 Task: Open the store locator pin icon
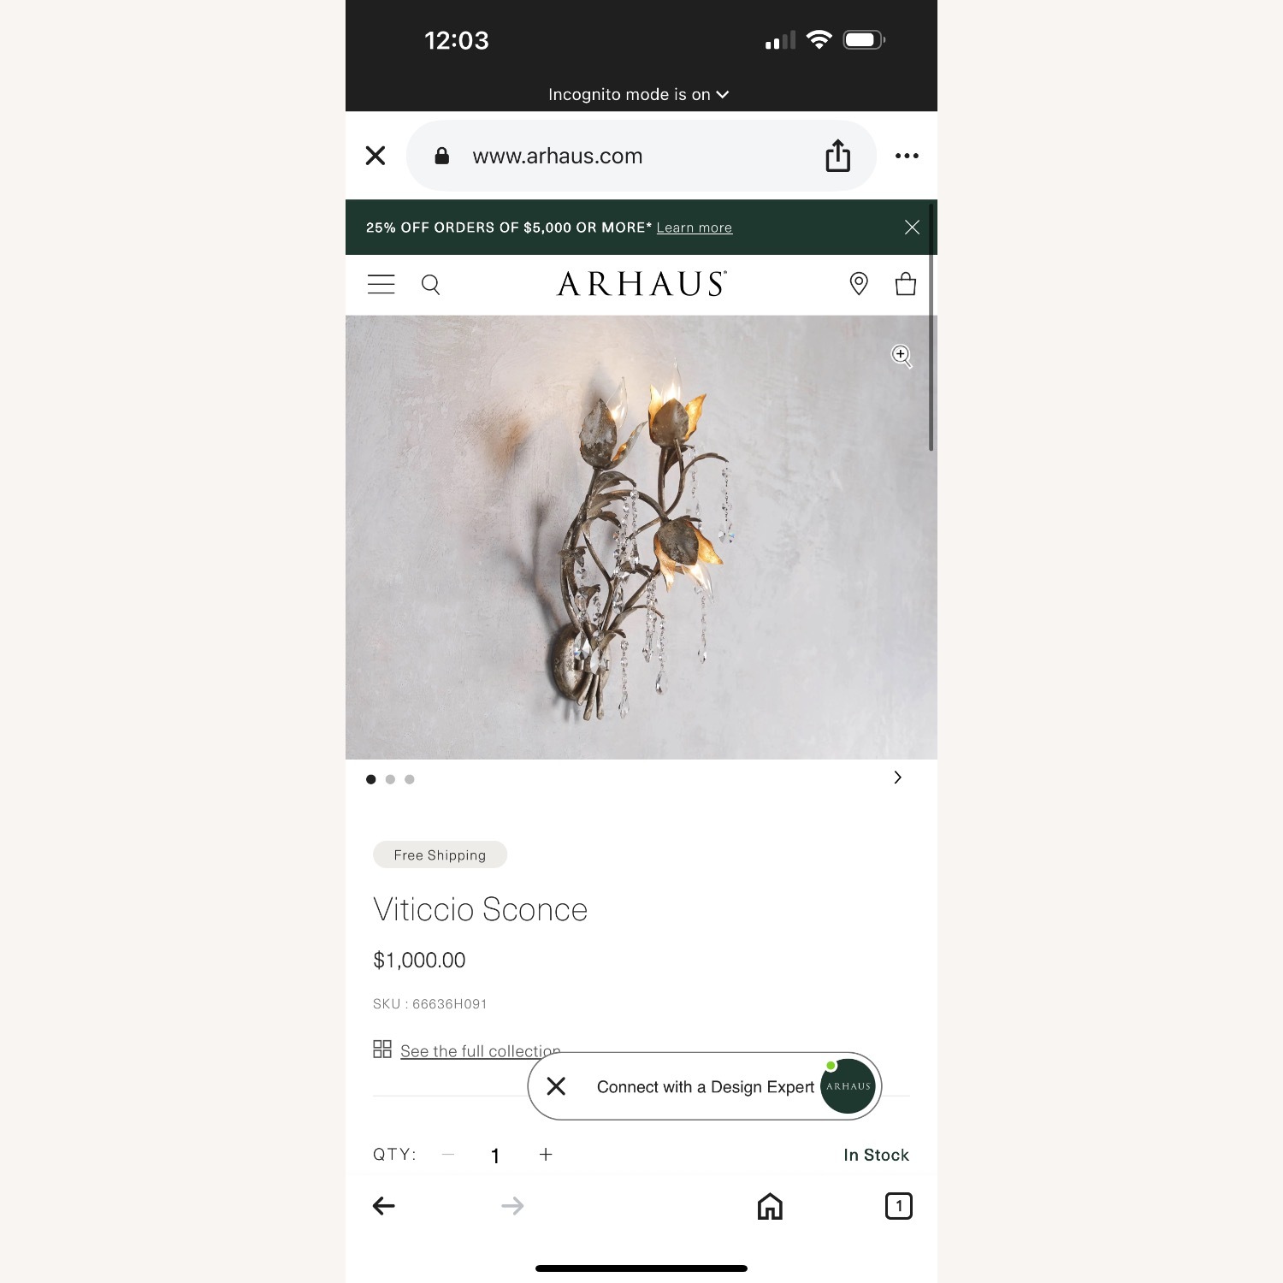point(859,284)
